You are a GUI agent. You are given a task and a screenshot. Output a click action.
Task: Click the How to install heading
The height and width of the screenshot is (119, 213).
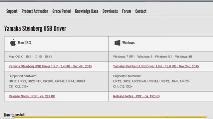coord(14,115)
